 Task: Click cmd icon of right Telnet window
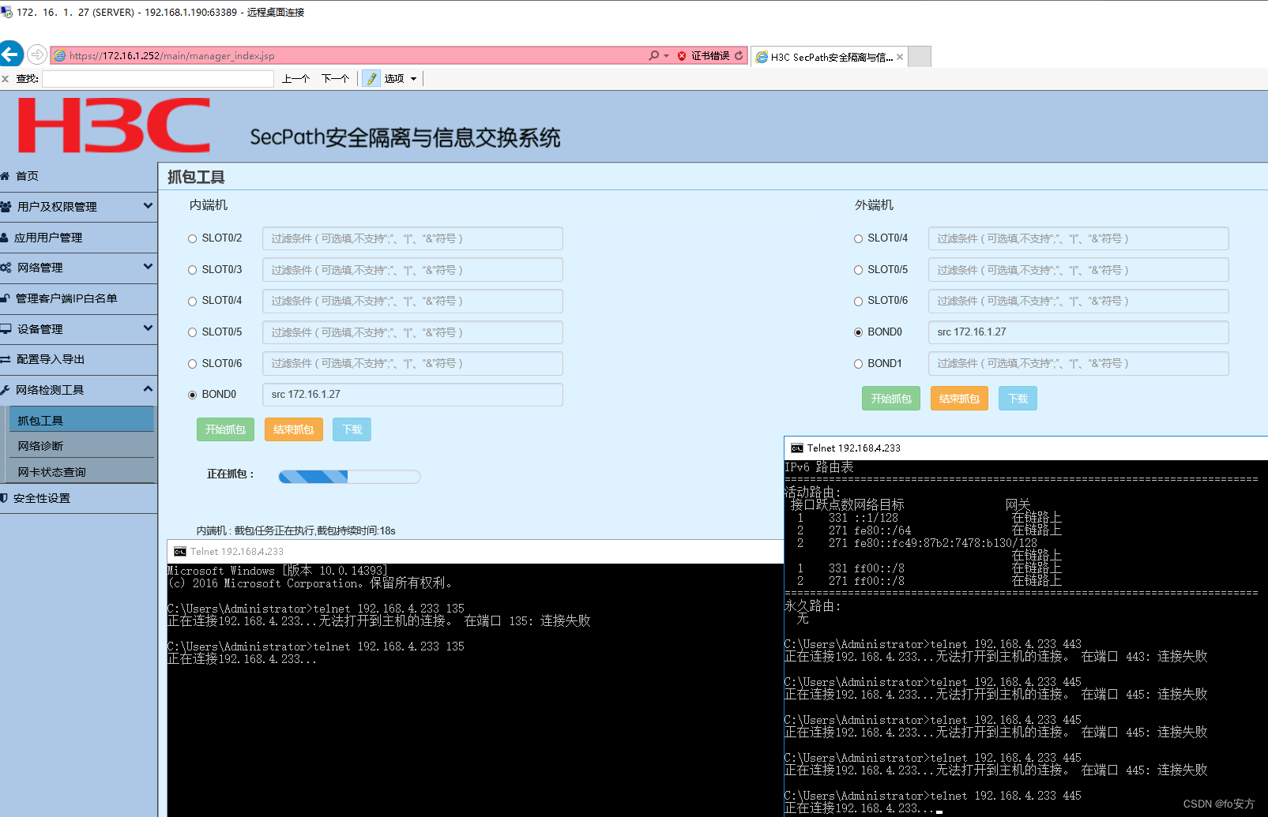point(797,448)
